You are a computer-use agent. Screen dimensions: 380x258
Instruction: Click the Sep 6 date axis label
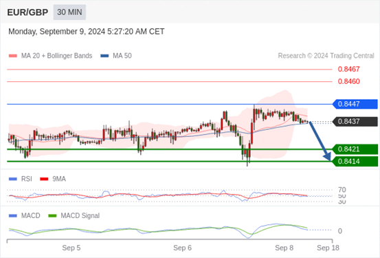183,248
